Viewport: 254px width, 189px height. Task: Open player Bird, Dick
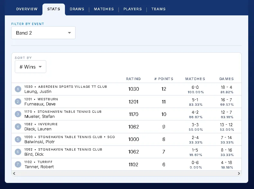[34, 154]
